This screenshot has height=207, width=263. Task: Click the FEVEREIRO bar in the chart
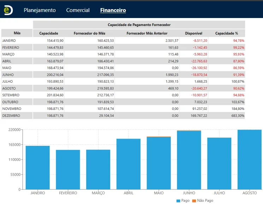(68, 170)
